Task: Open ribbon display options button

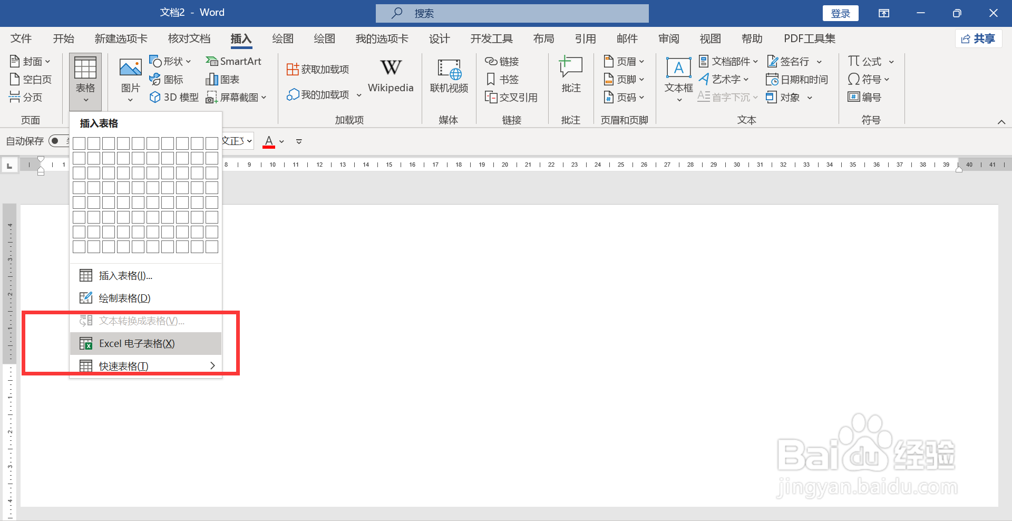Action: pos(884,13)
